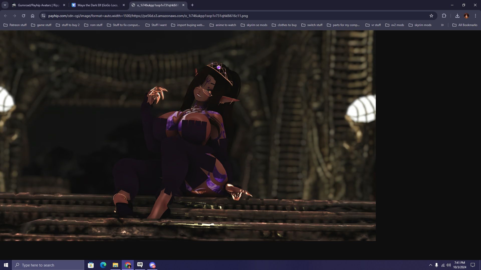This screenshot has width=481, height=270.
Task: Close the current image tab
Action: (183, 5)
